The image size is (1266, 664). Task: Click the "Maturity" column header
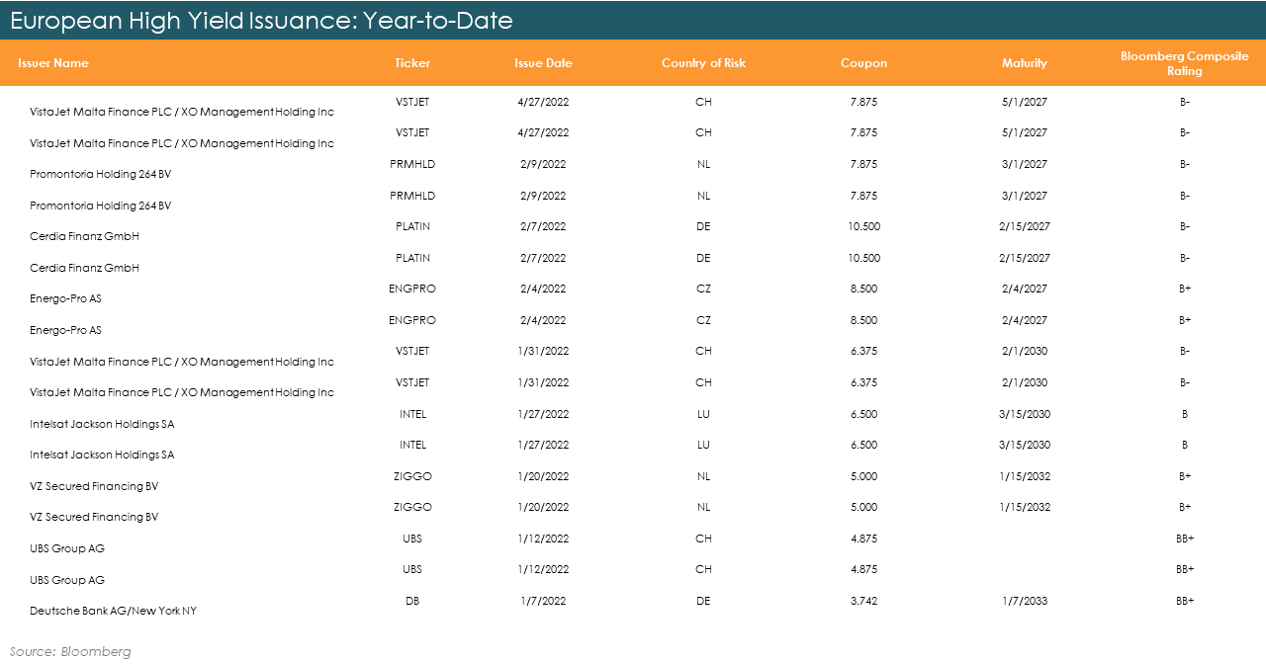(x=1024, y=63)
